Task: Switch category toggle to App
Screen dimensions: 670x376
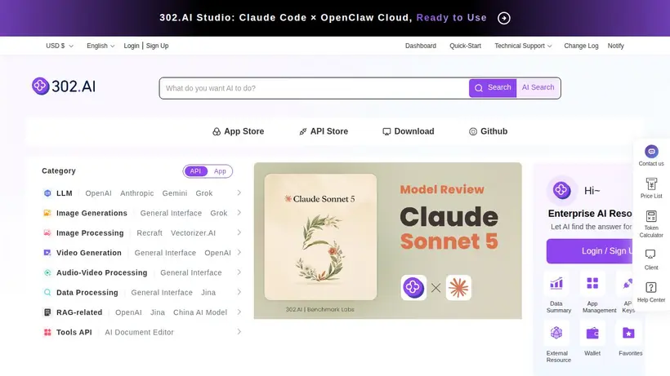Action: click(220, 171)
